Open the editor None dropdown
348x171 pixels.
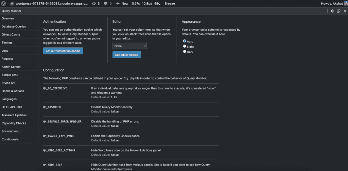[129, 46]
